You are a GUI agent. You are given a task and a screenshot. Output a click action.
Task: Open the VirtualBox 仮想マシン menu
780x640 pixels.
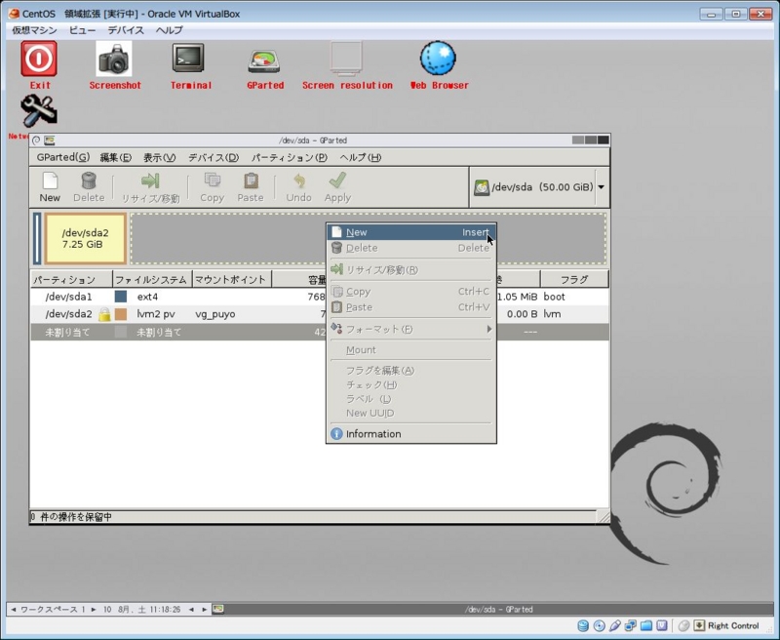[34, 30]
